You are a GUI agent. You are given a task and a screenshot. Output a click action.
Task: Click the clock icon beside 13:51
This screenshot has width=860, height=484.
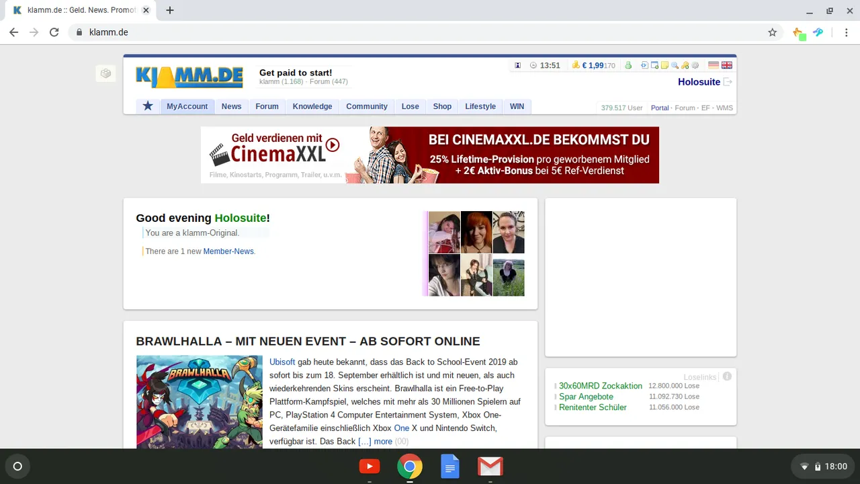tap(533, 65)
